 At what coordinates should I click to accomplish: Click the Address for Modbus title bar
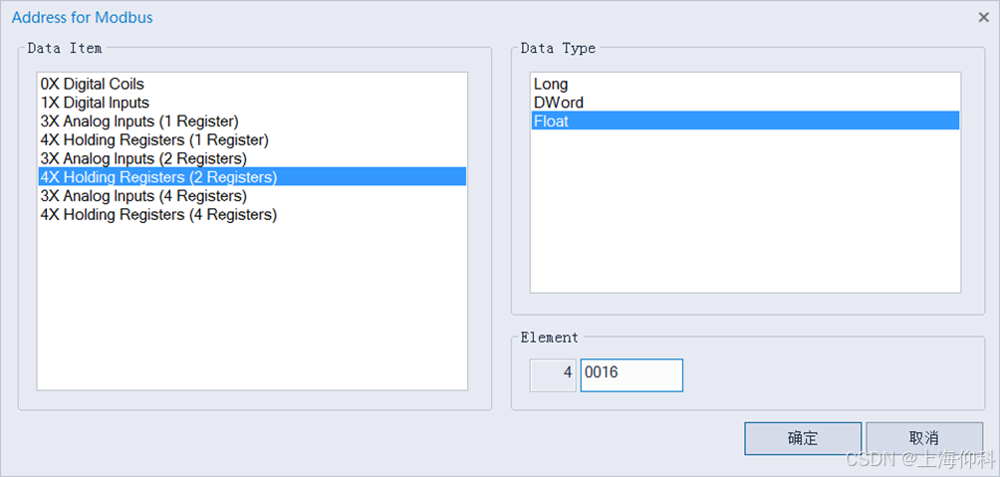click(x=398, y=17)
